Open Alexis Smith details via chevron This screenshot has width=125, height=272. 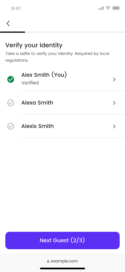tap(114, 126)
